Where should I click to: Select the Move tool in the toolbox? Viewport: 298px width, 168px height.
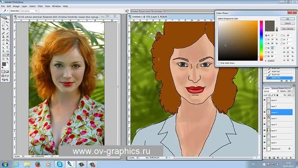tap(7, 22)
